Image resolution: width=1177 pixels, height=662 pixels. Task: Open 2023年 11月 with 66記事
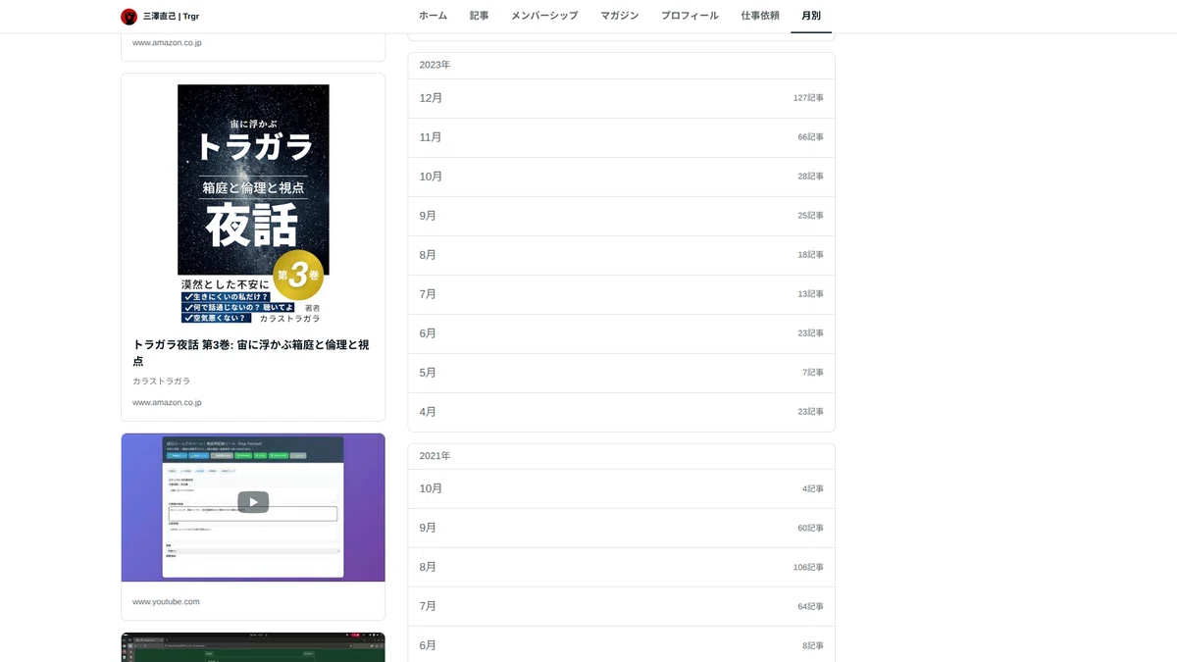[621, 137]
